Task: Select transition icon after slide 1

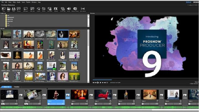Action: [21, 95]
